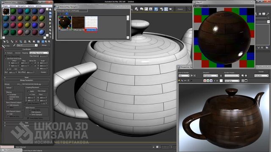Open Material ID Channel flyout
The height and width of the screenshot is (152, 271).
pos(34,41)
